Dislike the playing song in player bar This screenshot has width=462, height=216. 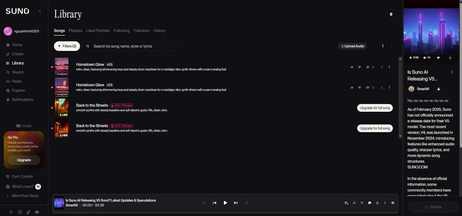pyautogui.click(x=362, y=203)
